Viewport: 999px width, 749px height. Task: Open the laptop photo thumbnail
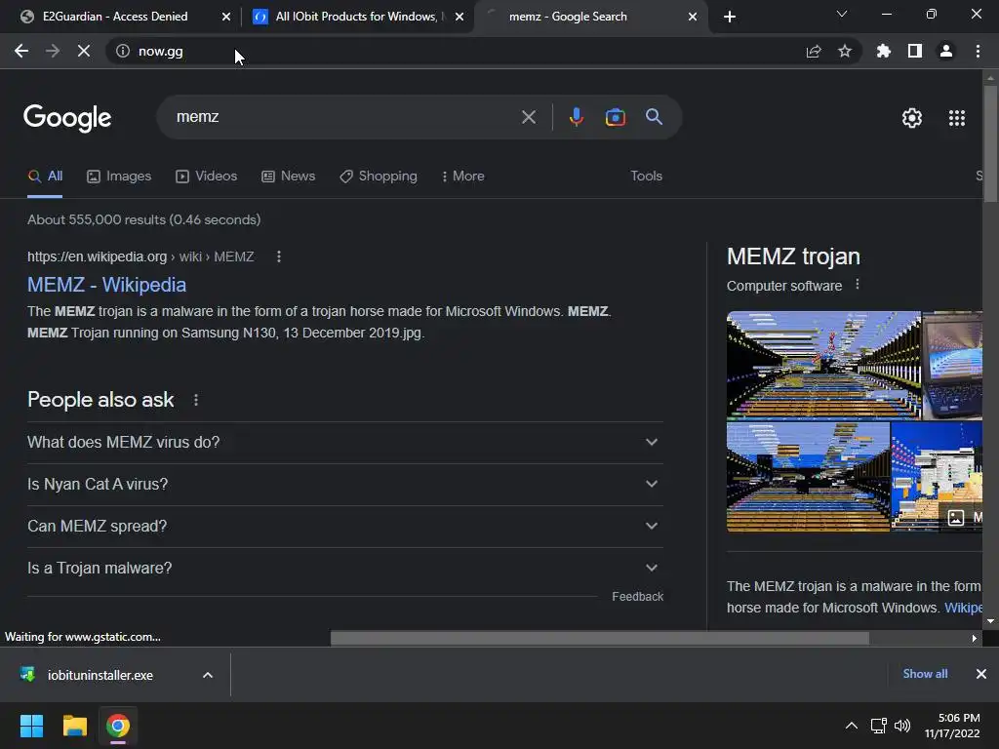point(952,365)
